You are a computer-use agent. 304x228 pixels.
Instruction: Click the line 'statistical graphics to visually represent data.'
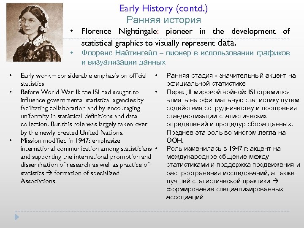(159, 43)
